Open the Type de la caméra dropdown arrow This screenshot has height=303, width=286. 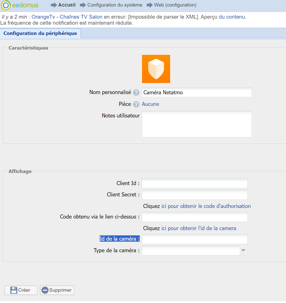point(243,250)
